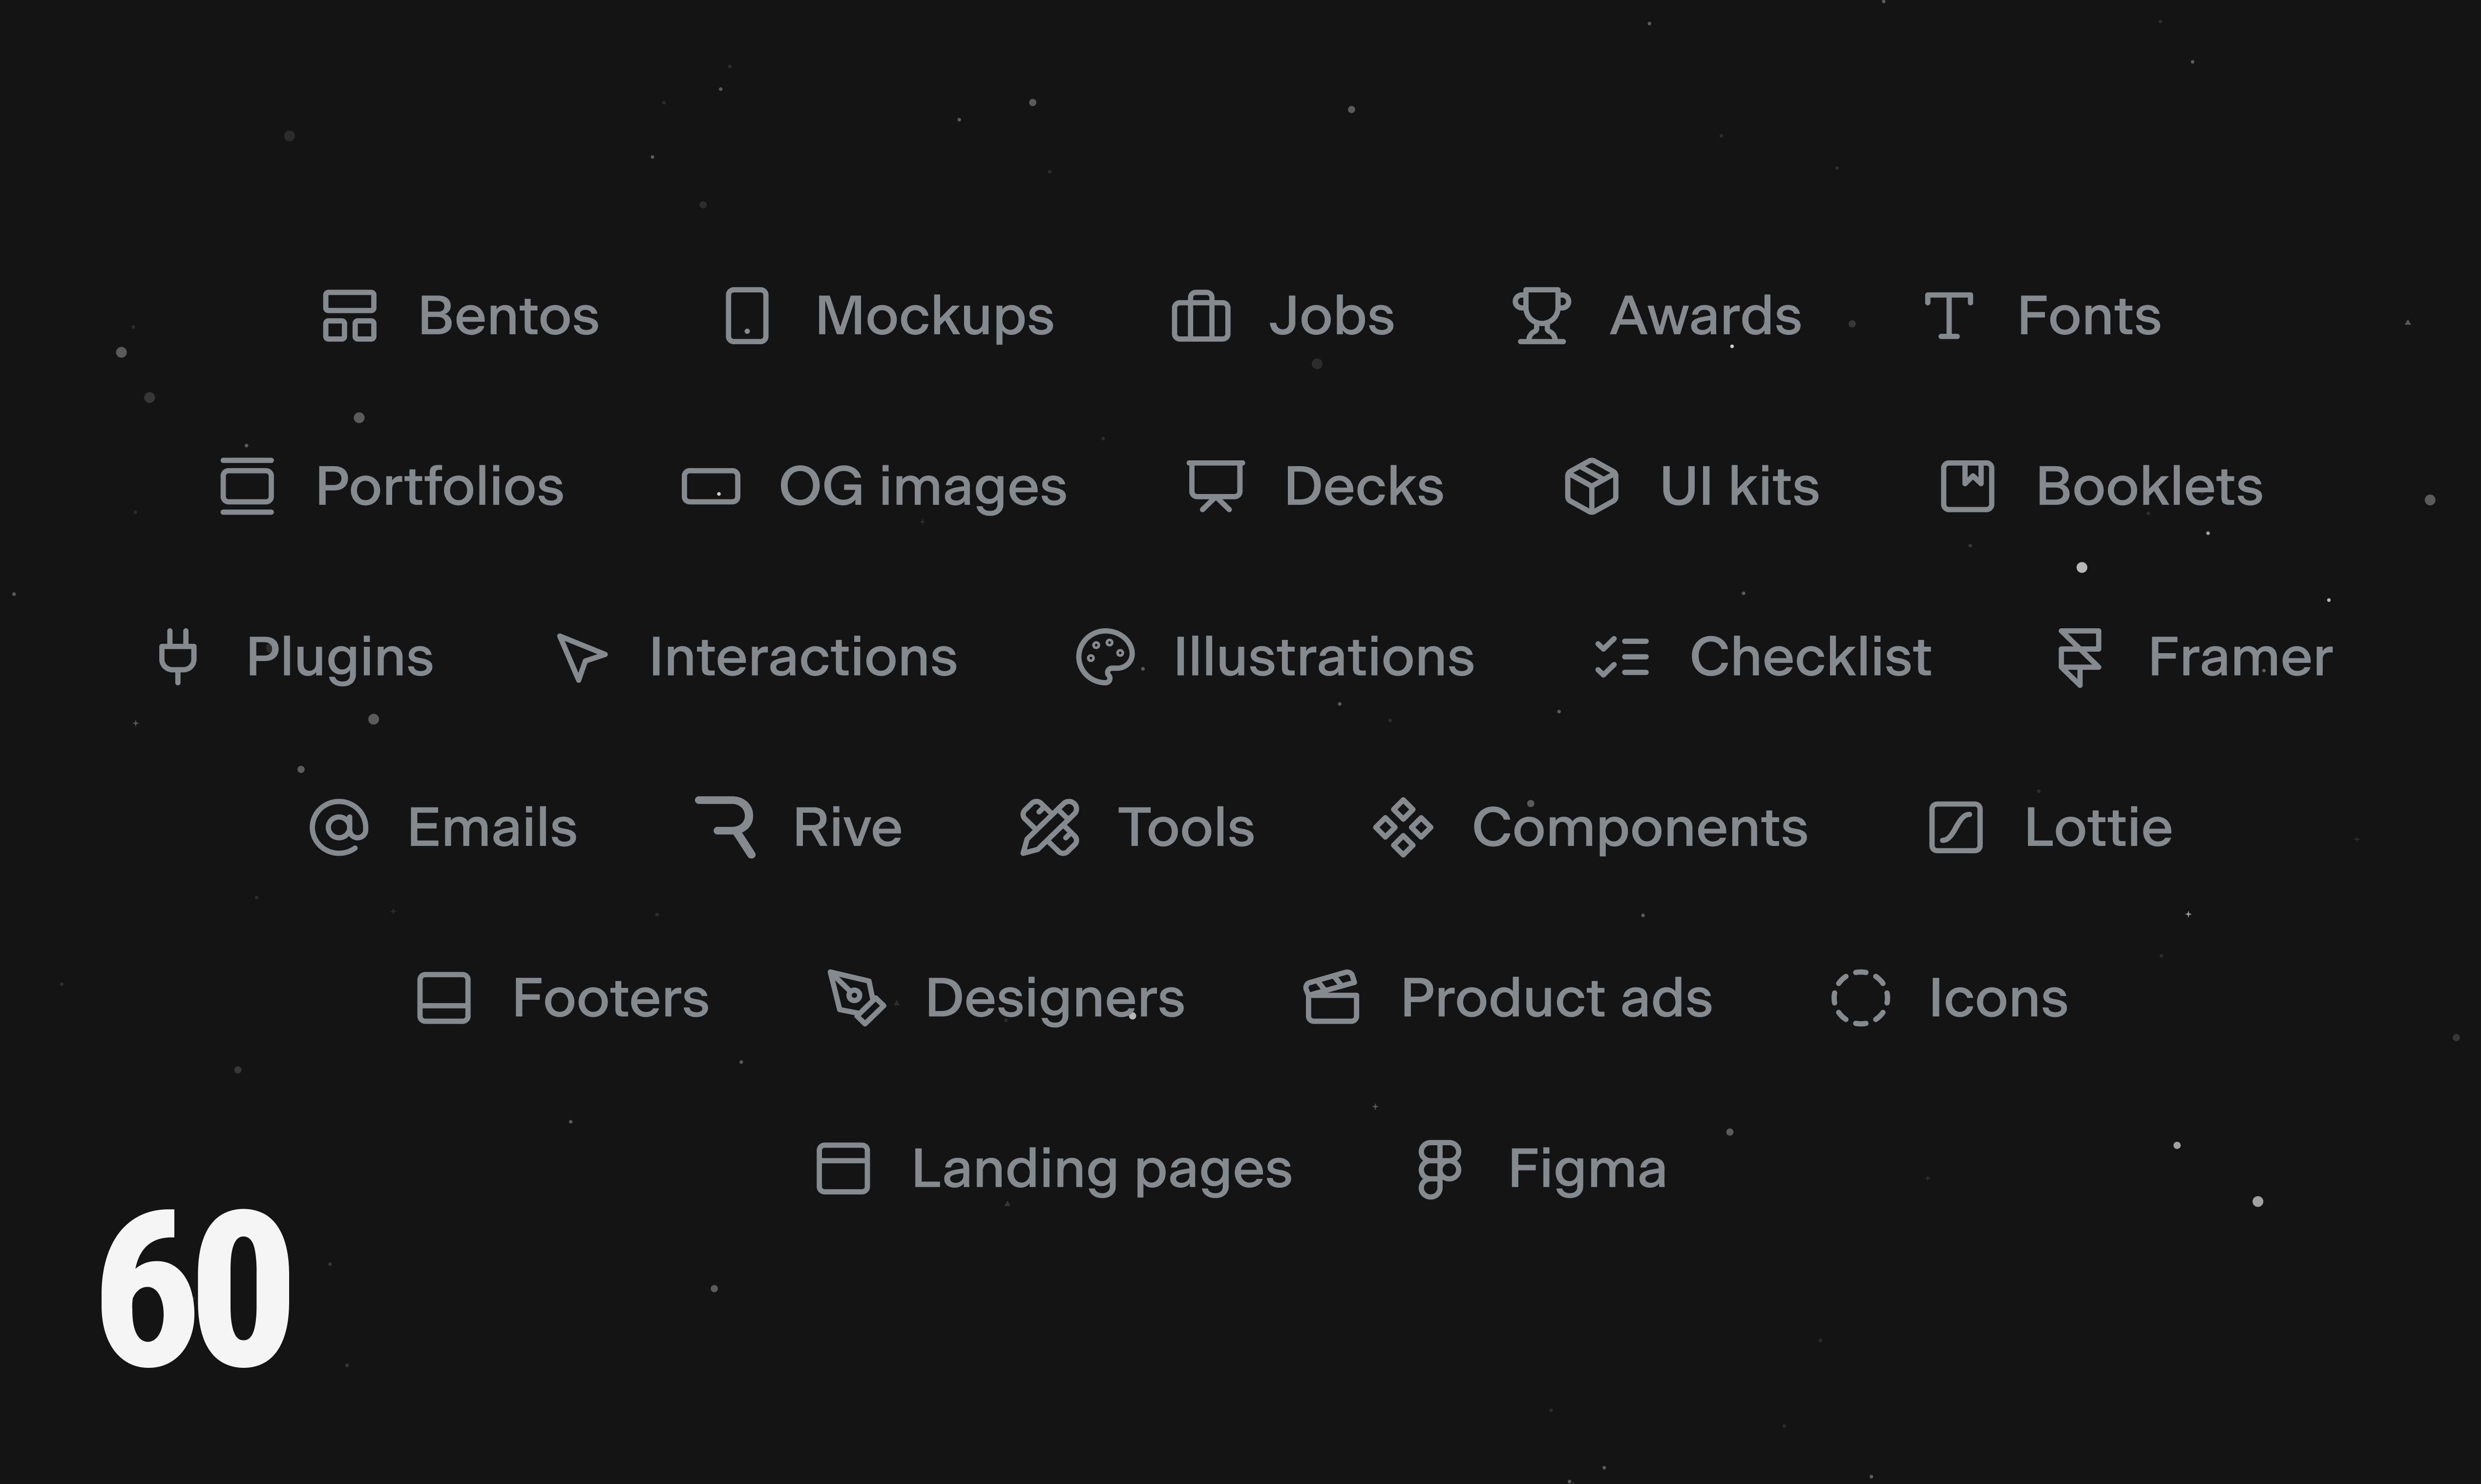2481x1484 pixels.
Task: Click the Components diamonds icon
Action: (1404, 828)
